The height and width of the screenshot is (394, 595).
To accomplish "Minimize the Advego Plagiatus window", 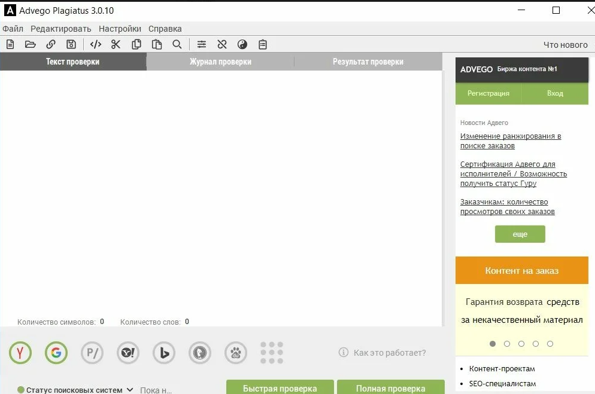I will tap(522, 10).
